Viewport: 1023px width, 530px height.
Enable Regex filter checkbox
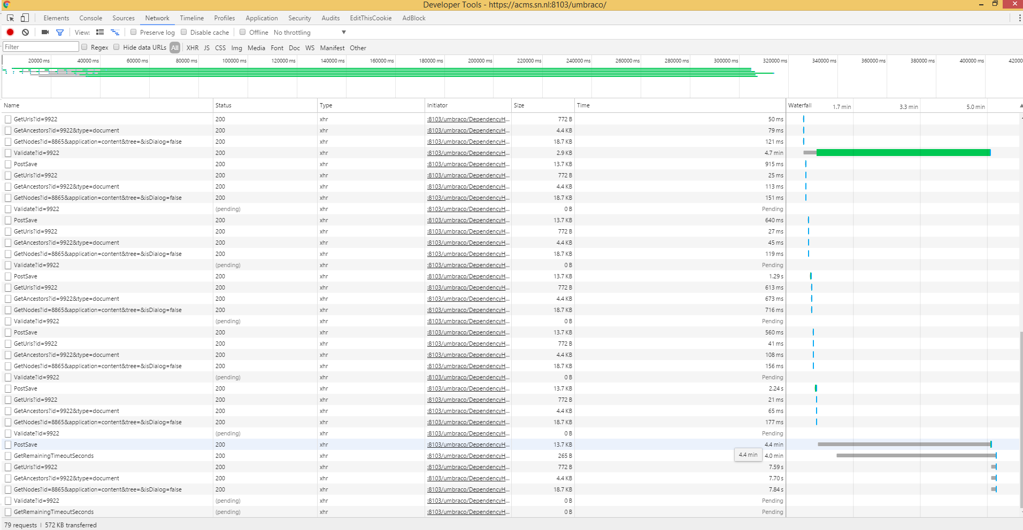(x=84, y=47)
